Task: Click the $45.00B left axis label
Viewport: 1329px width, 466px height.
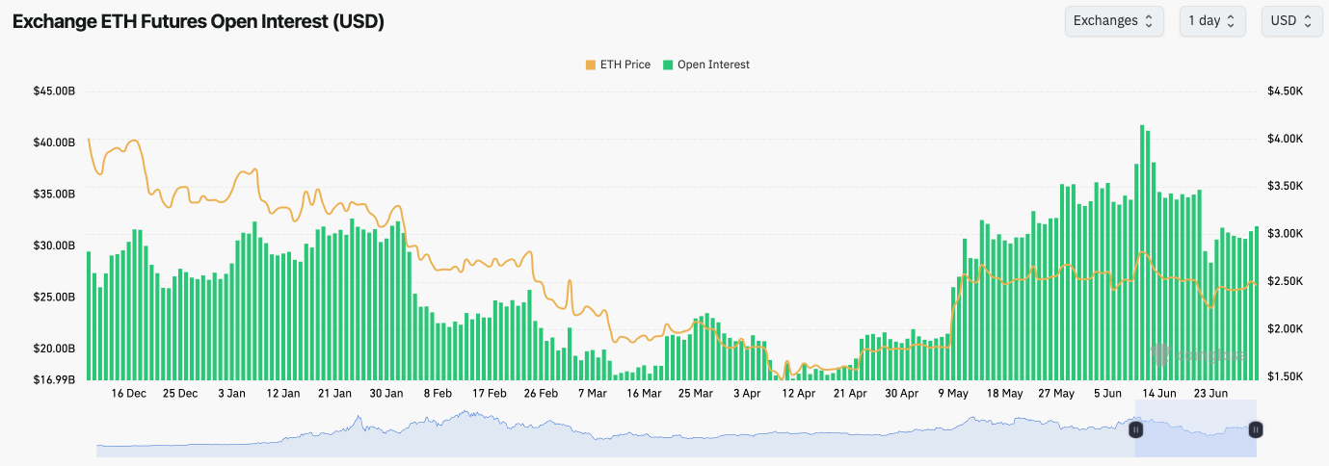Action: 54,91
